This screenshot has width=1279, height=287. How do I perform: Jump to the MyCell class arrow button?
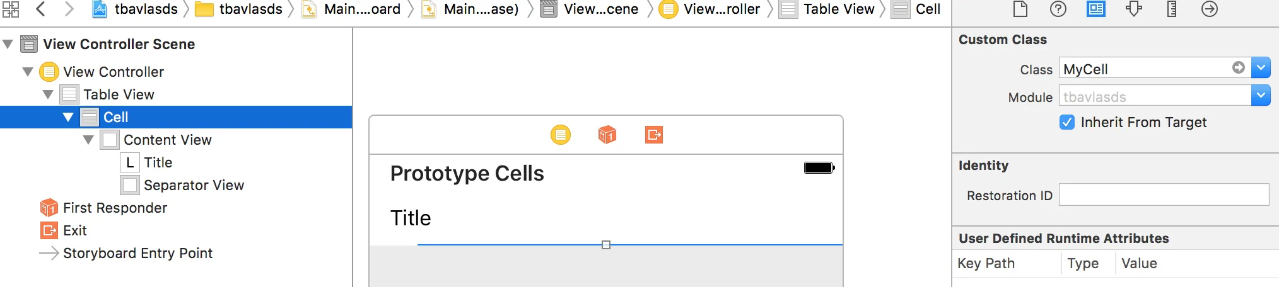pos(1239,68)
